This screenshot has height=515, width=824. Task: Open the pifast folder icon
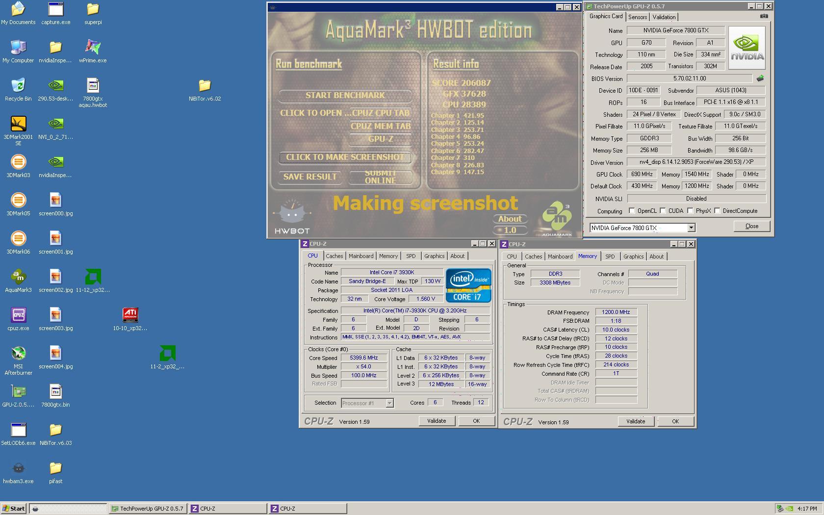55,472
